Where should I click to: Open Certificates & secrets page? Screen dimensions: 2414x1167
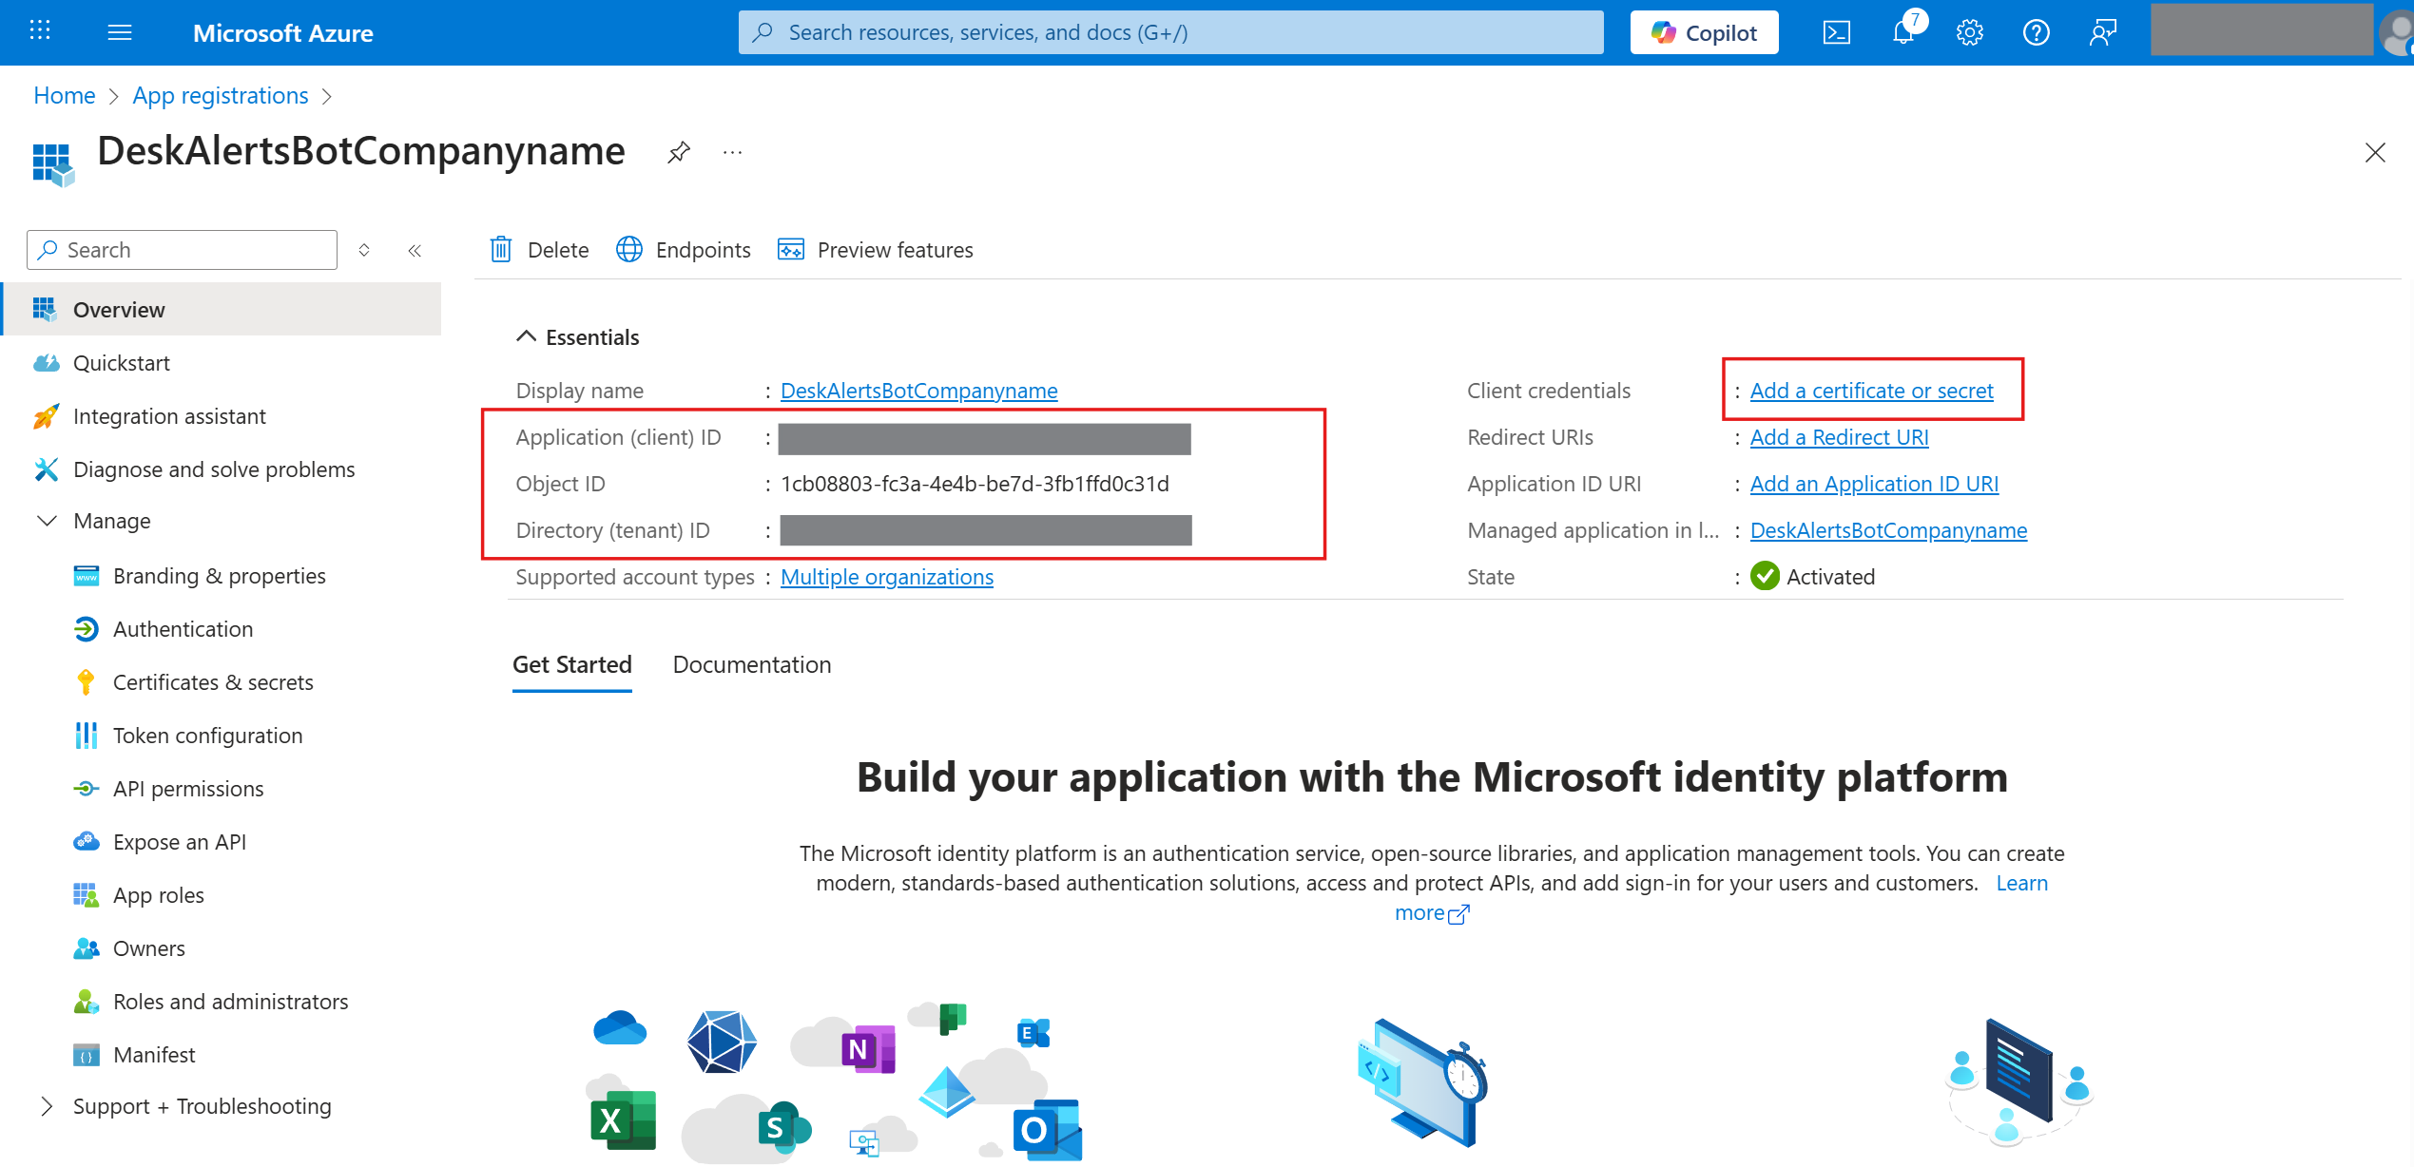[213, 681]
